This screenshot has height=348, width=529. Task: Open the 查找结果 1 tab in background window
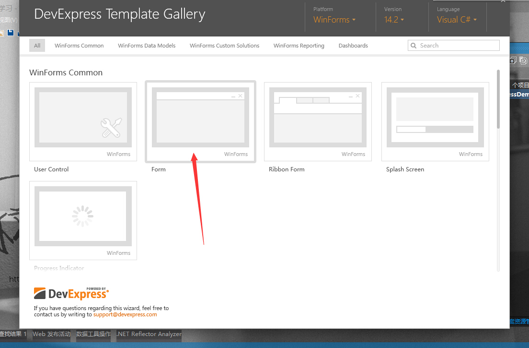coord(13,334)
